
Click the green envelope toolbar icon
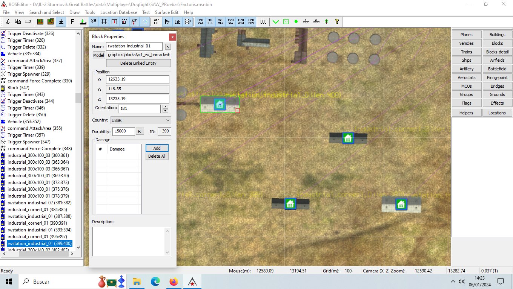tap(286, 21)
